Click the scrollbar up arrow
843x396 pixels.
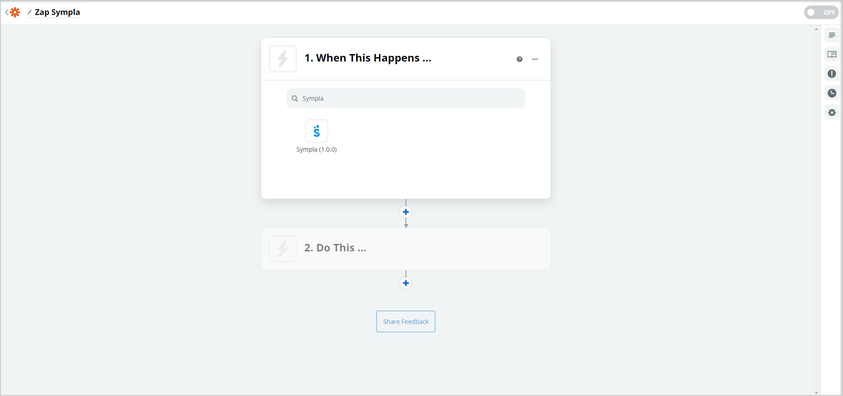coord(816,29)
